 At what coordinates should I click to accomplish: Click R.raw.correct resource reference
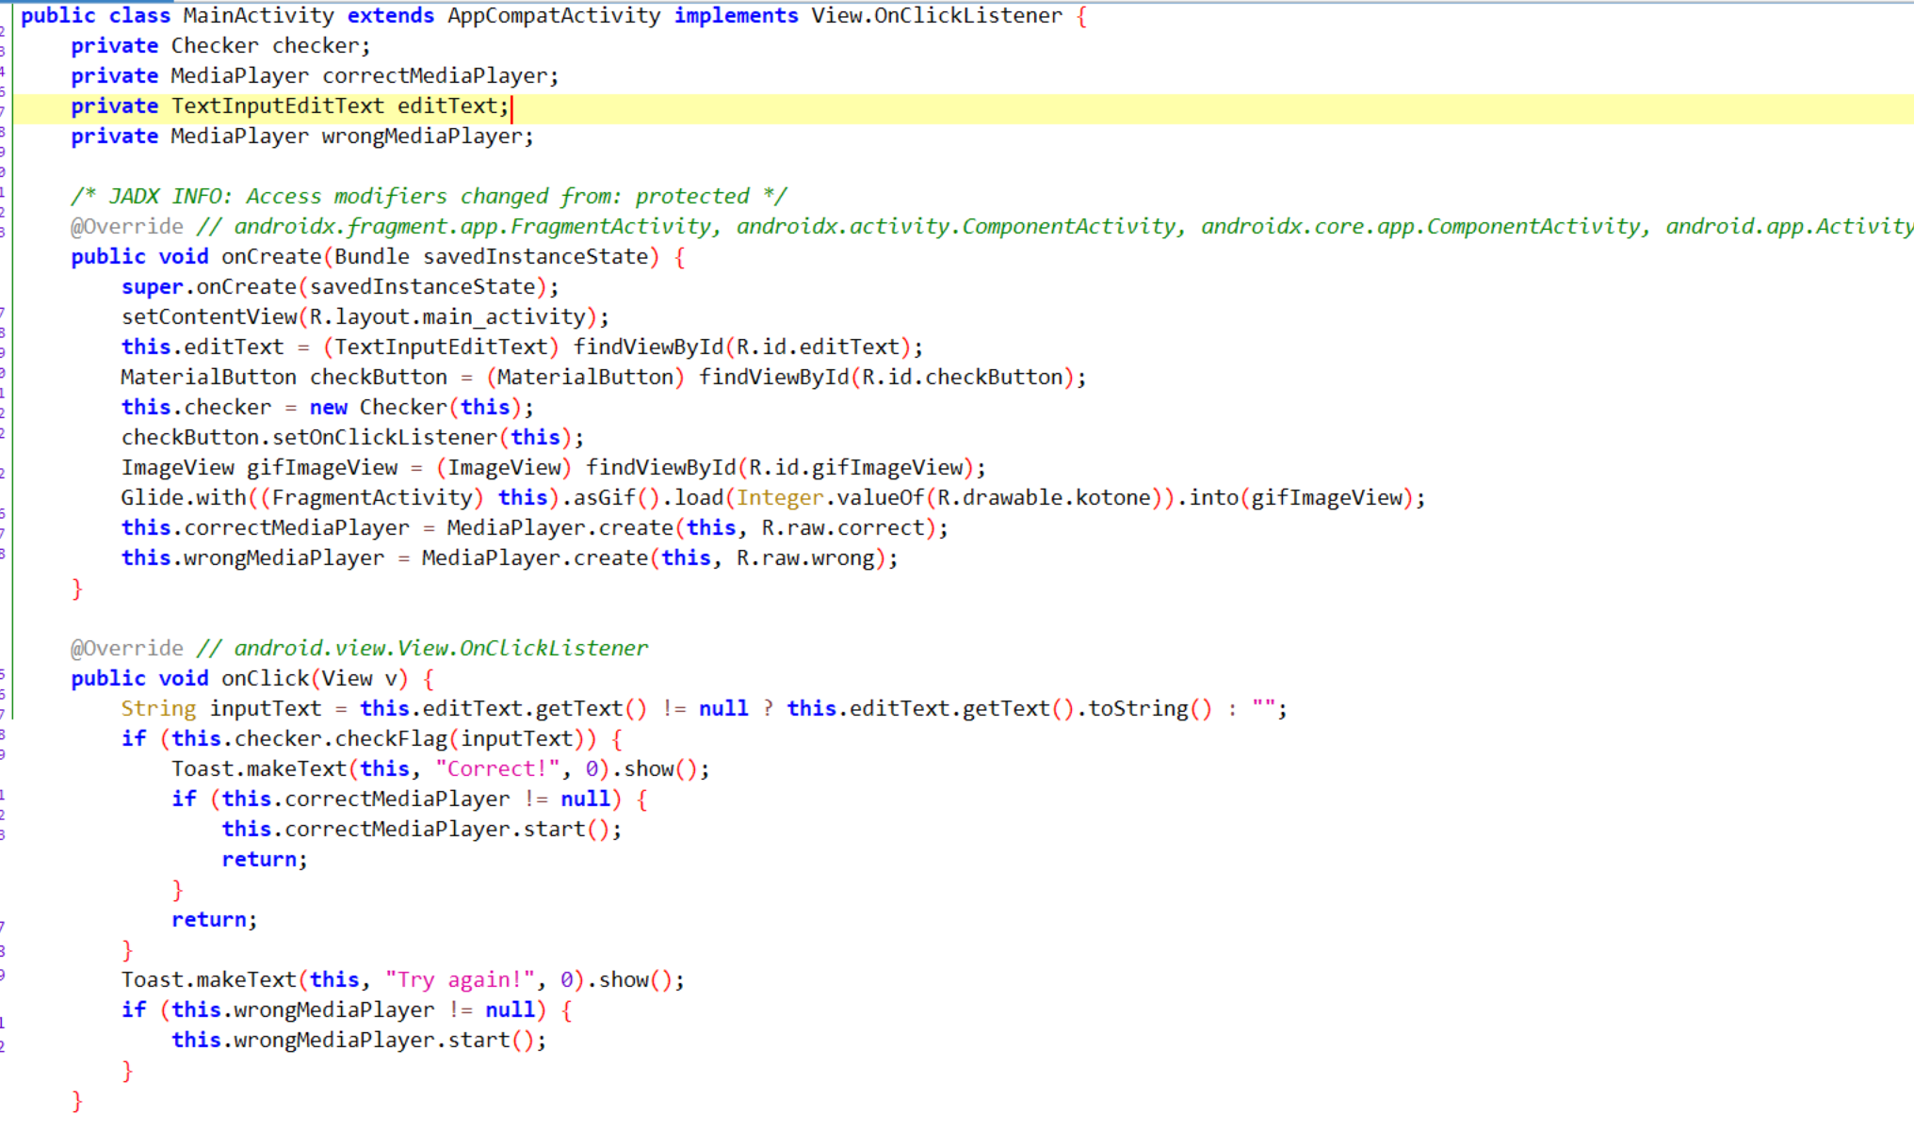pos(843,528)
